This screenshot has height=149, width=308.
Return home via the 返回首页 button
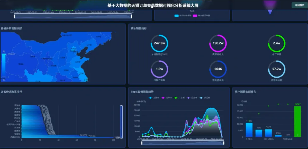pyautogui.click(x=299, y=5)
